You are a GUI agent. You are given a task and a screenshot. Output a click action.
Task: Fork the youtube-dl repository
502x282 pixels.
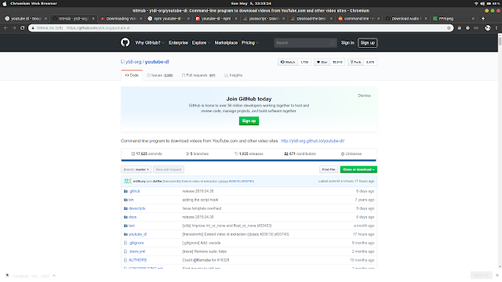355,62
